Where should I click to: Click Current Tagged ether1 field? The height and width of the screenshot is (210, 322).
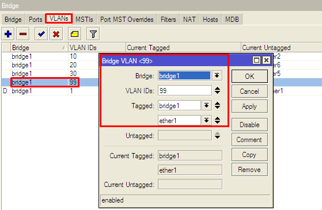point(190,170)
